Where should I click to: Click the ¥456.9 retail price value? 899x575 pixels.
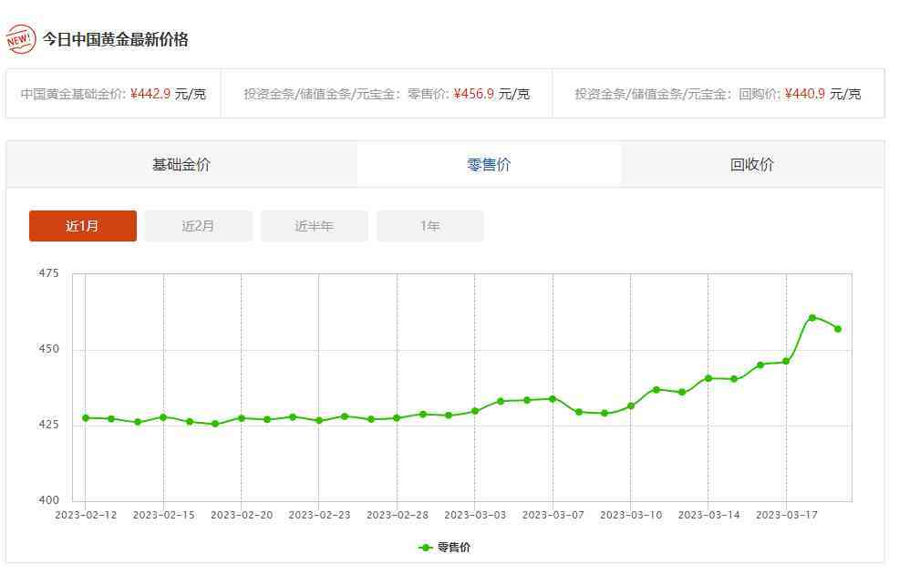tap(473, 94)
